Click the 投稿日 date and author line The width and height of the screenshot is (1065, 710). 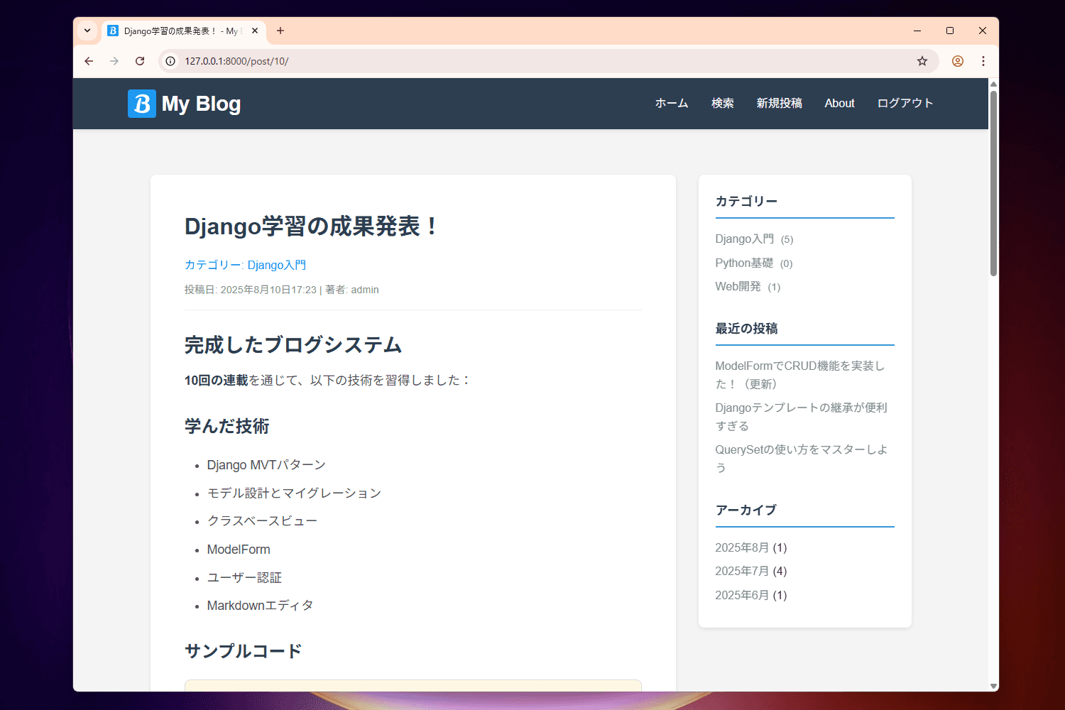click(282, 290)
